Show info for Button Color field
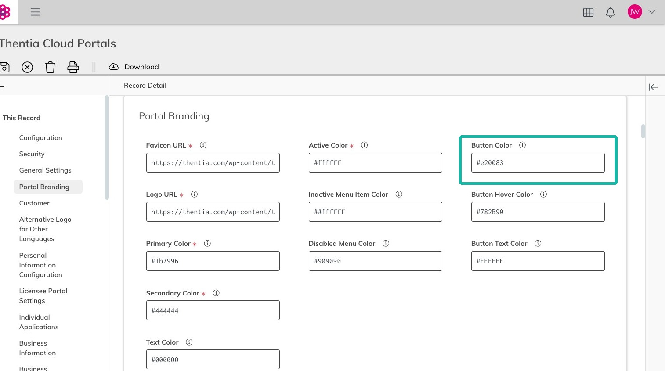Image resolution: width=665 pixels, height=371 pixels. tap(522, 145)
